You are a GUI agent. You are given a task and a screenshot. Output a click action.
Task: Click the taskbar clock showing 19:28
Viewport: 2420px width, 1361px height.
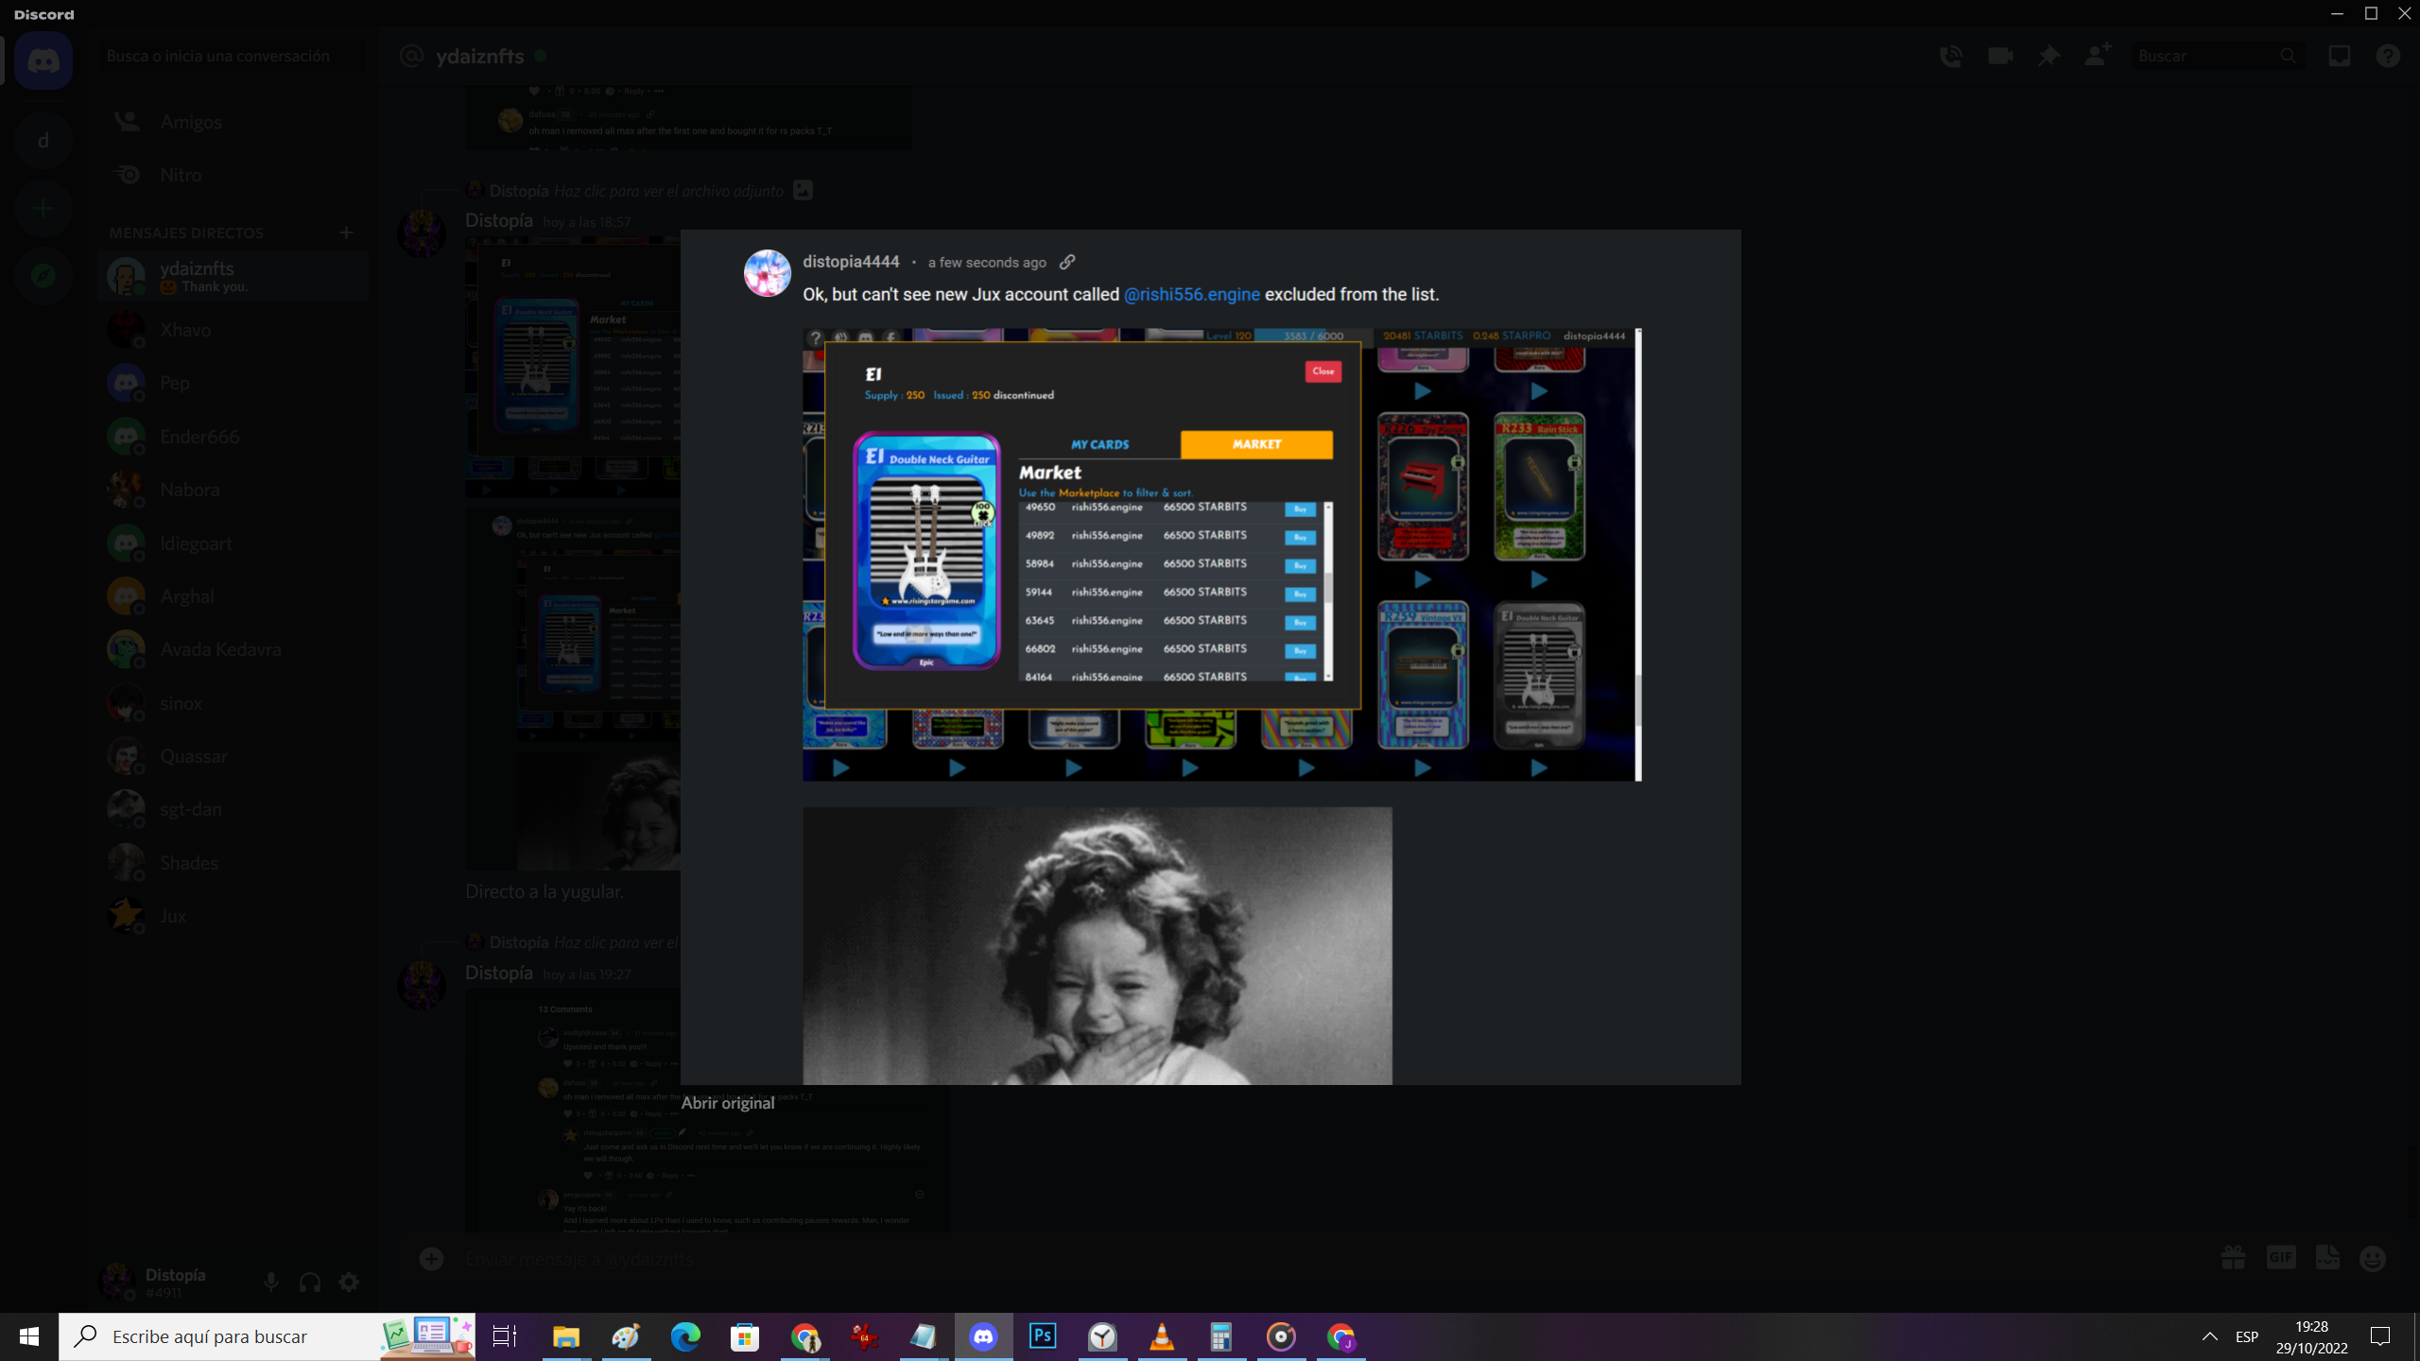click(x=2312, y=1336)
